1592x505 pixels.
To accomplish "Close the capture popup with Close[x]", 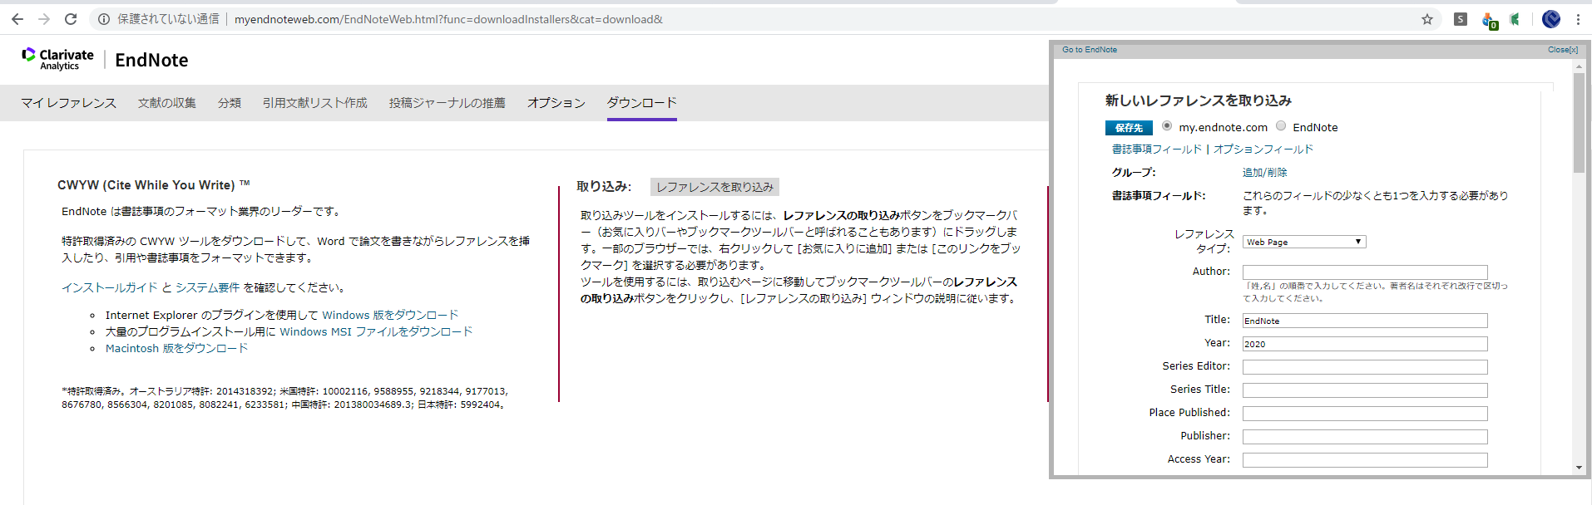I will pyautogui.click(x=1563, y=50).
